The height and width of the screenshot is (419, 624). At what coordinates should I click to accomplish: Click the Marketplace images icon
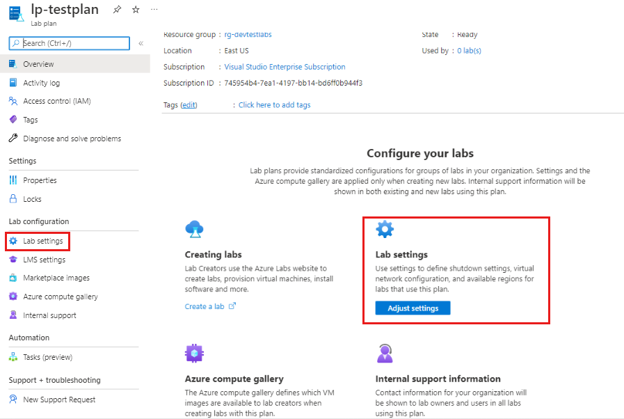coord(13,278)
